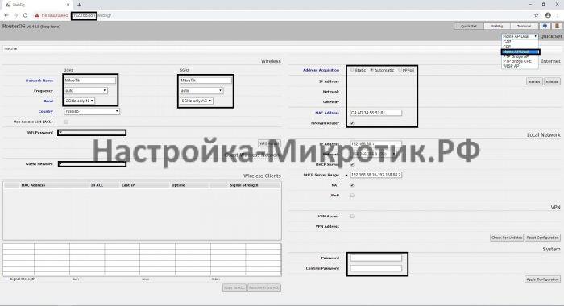Image resolution: width=564 pixels, height=306 pixels.
Task: Click the Check For Updates button
Action: [507, 238]
